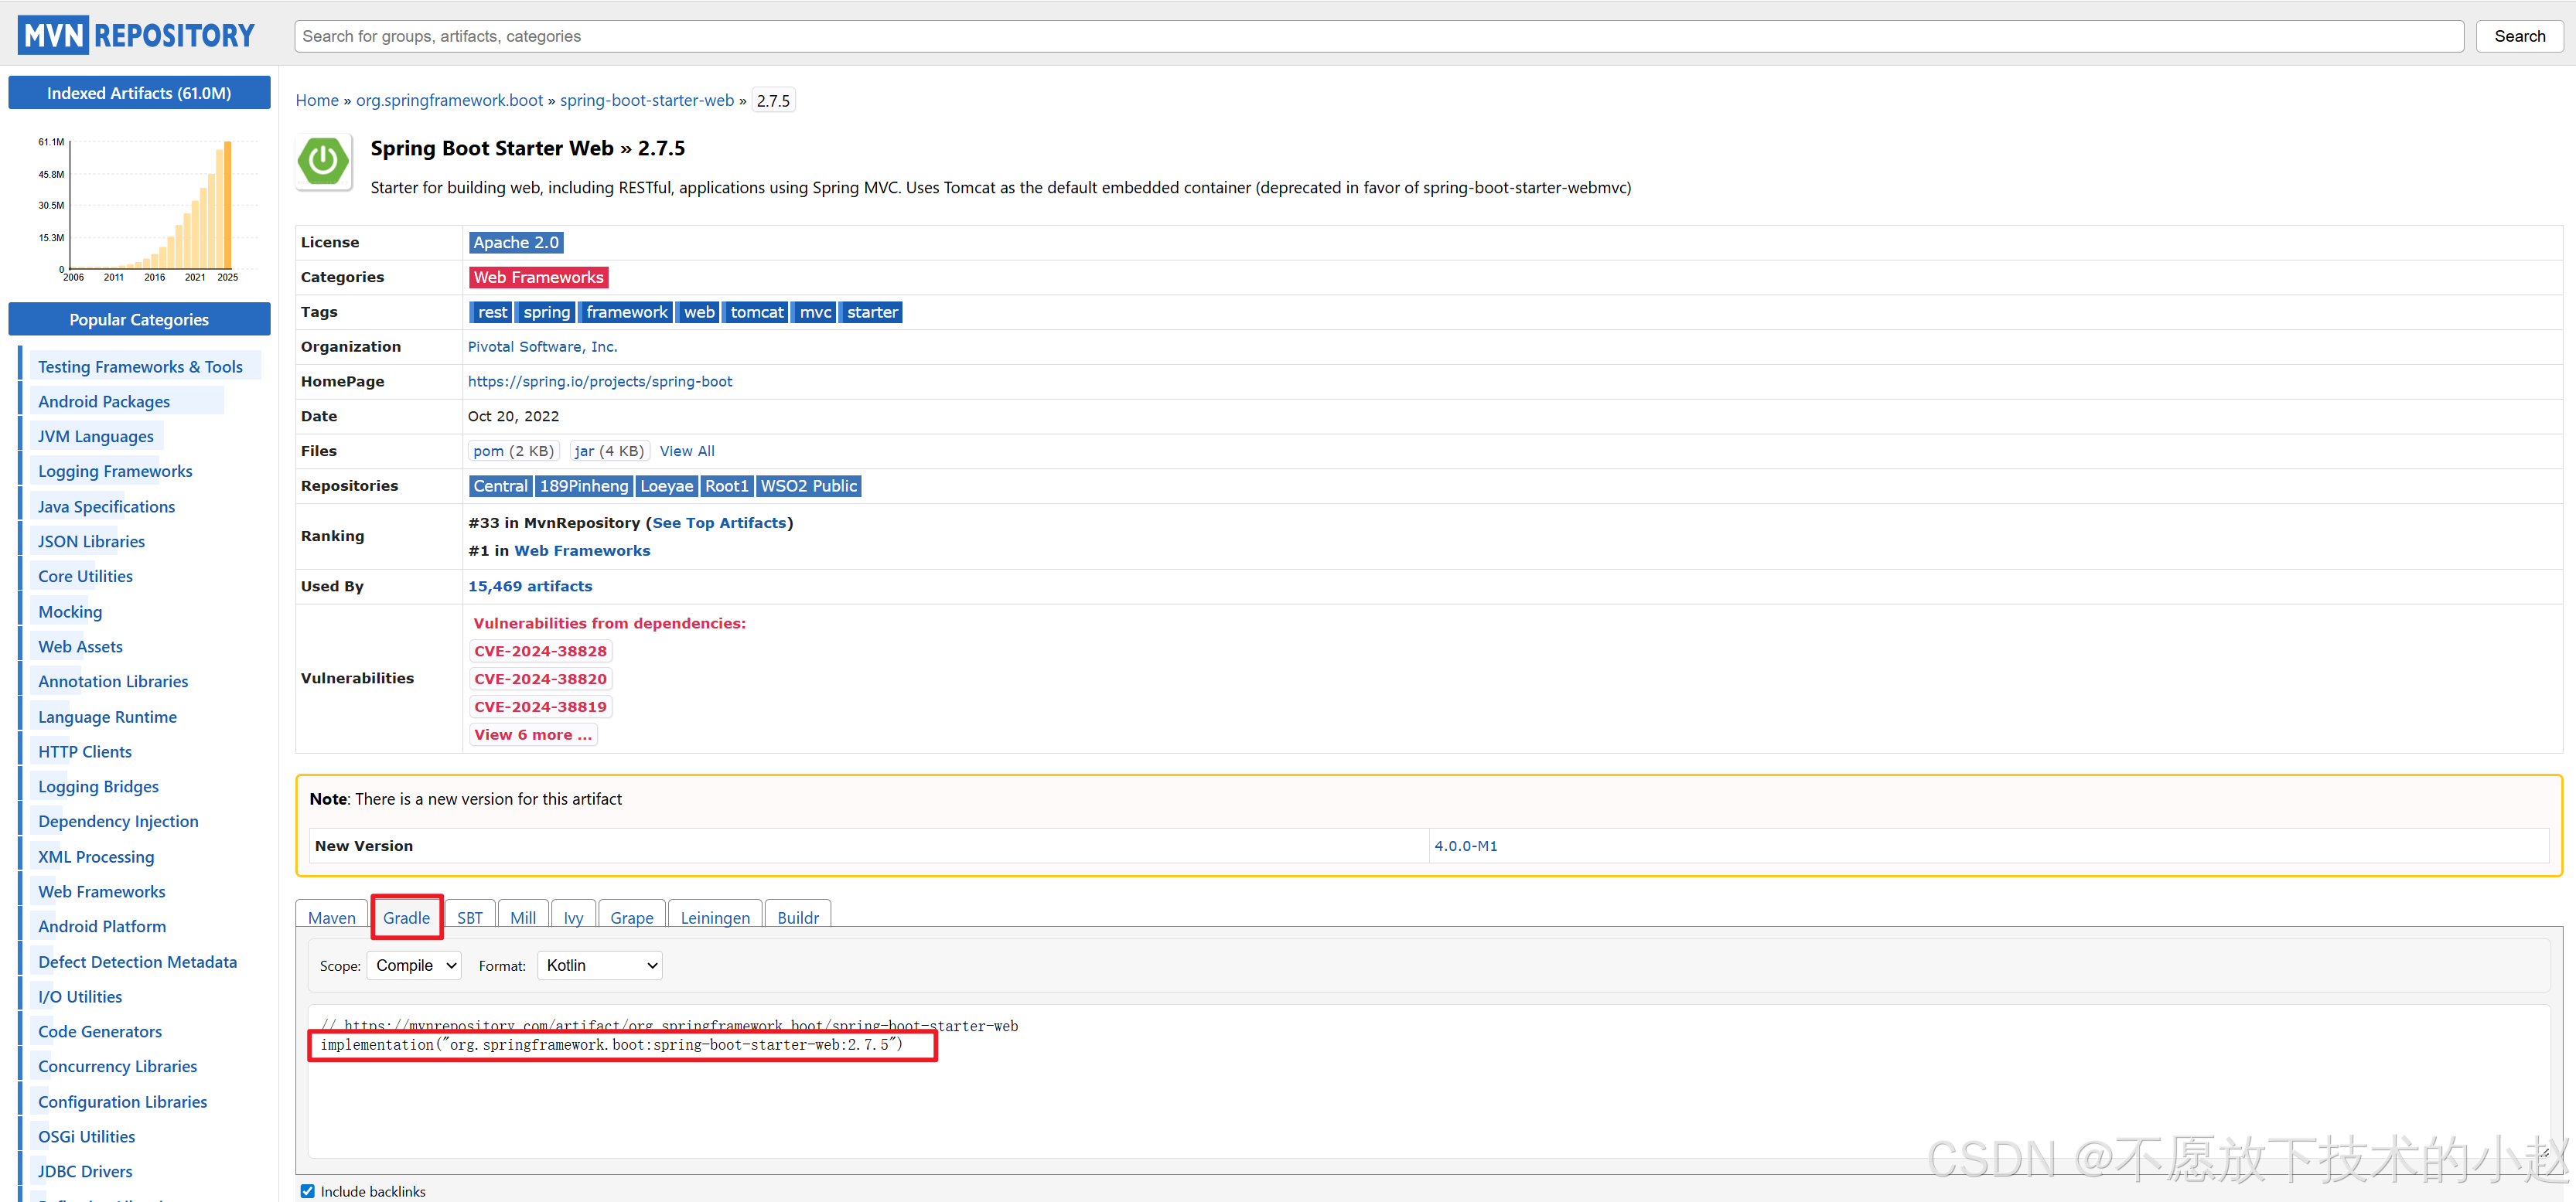Image resolution: width=2576 pixels, height=1202 pixels.
Task: Open the spring.io homepage link
Action: click(x=600, y=382)
